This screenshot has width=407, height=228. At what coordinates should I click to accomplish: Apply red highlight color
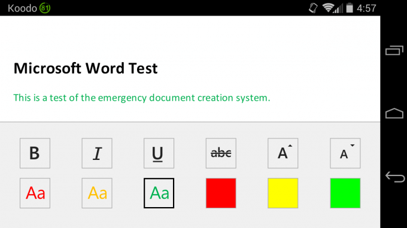click(x=221, y=193)
